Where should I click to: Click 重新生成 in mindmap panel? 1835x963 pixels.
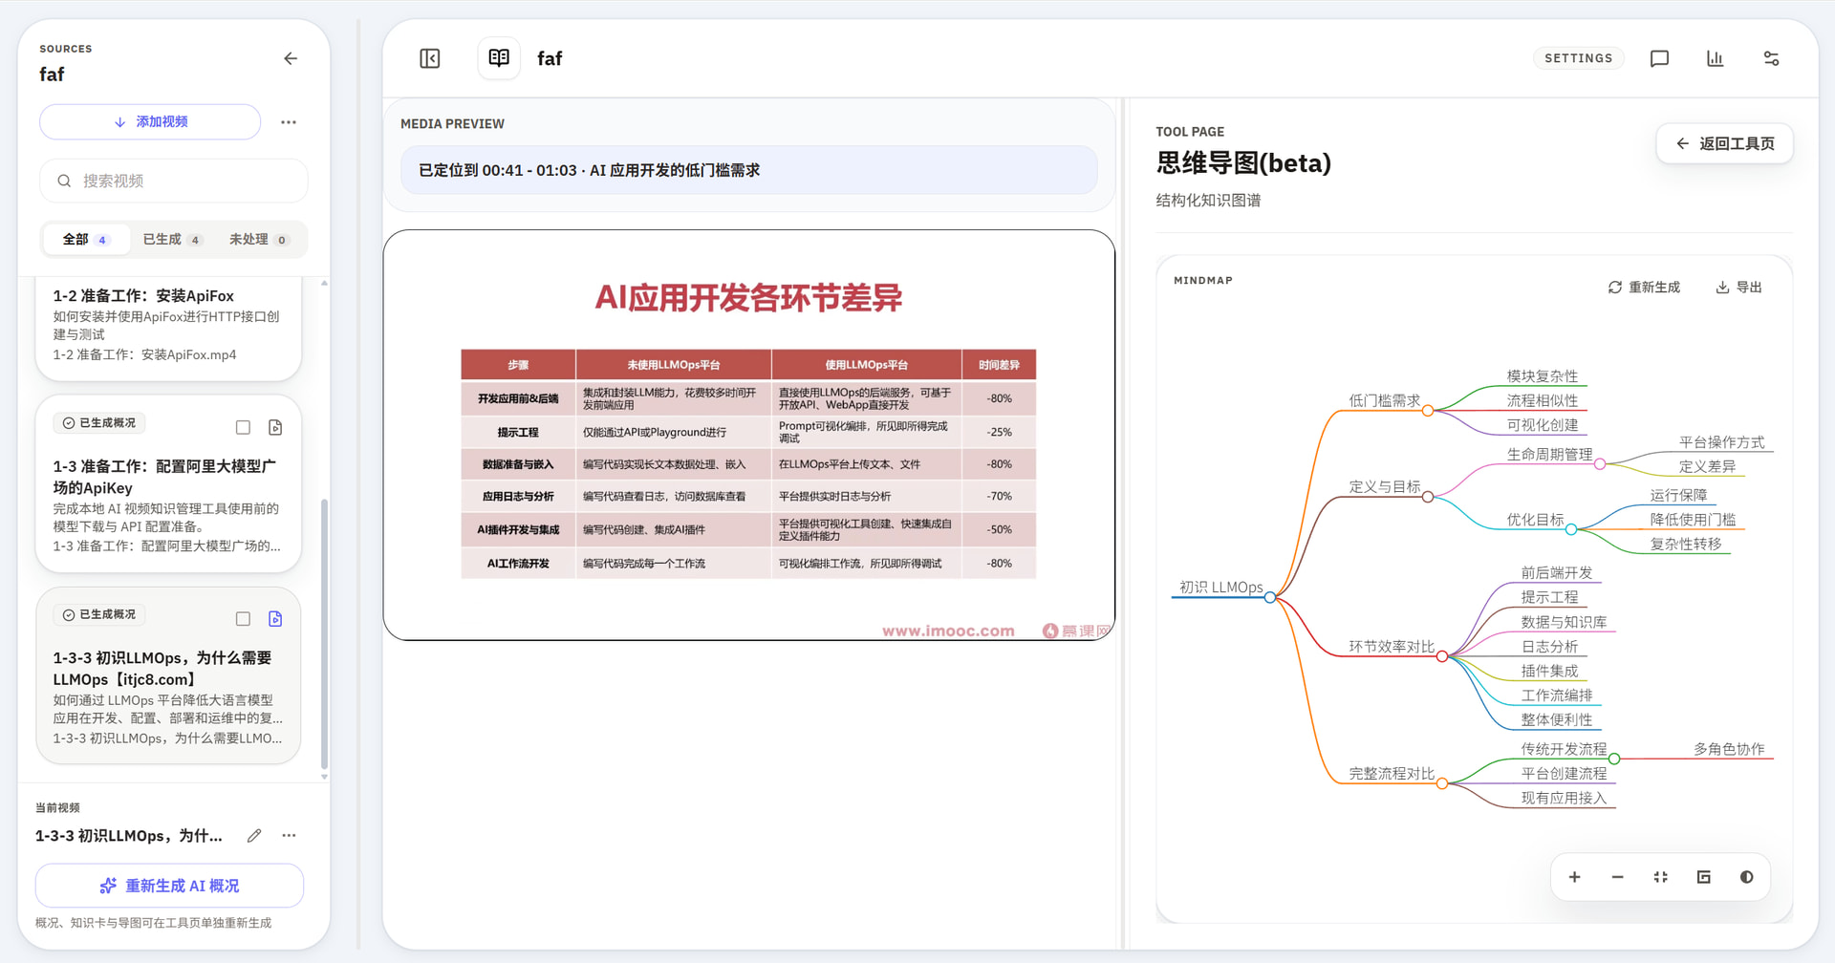pos(1644,288)
